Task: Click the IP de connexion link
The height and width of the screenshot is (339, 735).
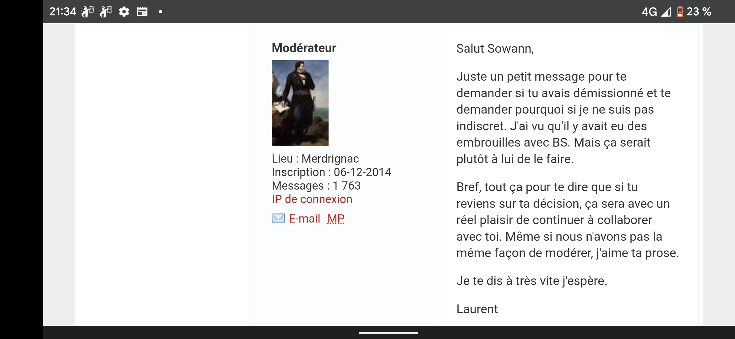Action: coord(312,199)
